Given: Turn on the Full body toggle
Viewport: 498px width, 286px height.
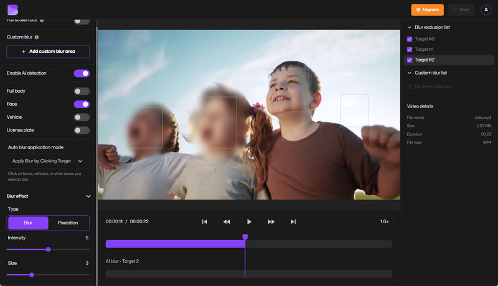Looking at the screenshot, I should (82, 91).
